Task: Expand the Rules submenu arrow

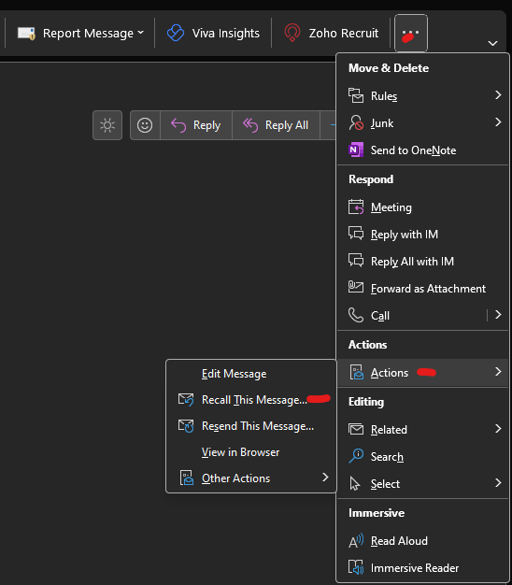Action: tap(498, 95)
